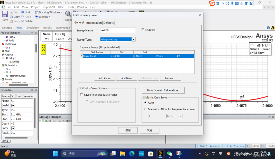Open the HFSS menu
Image resolution: width=275 pixels, height=159 pixels.
point(61,7)
